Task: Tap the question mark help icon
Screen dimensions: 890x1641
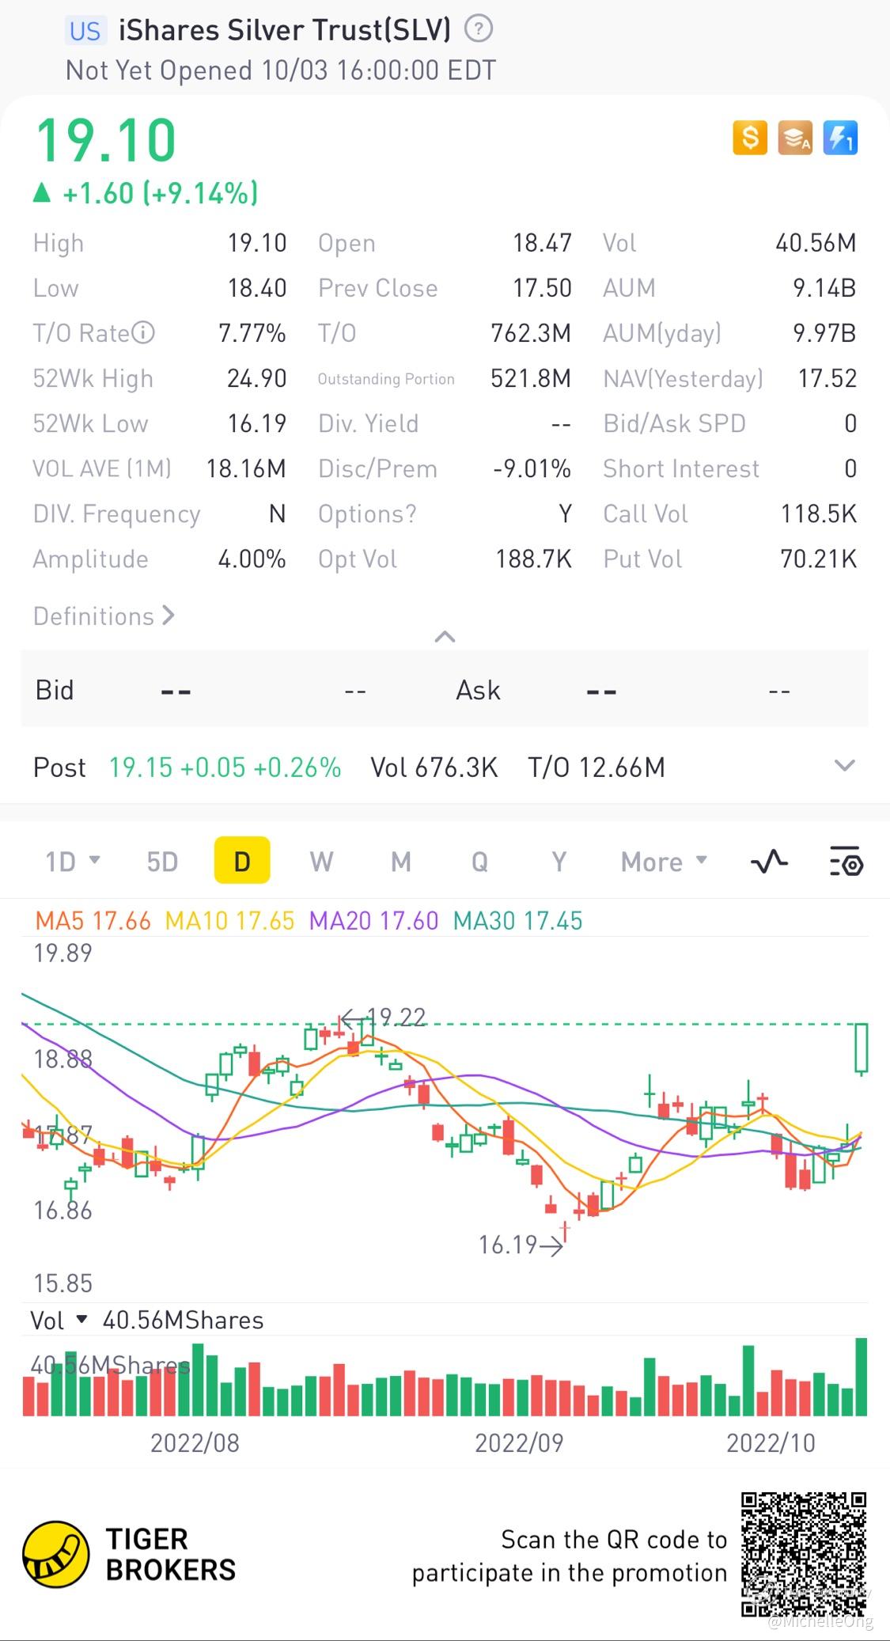Action: point(479,30)
